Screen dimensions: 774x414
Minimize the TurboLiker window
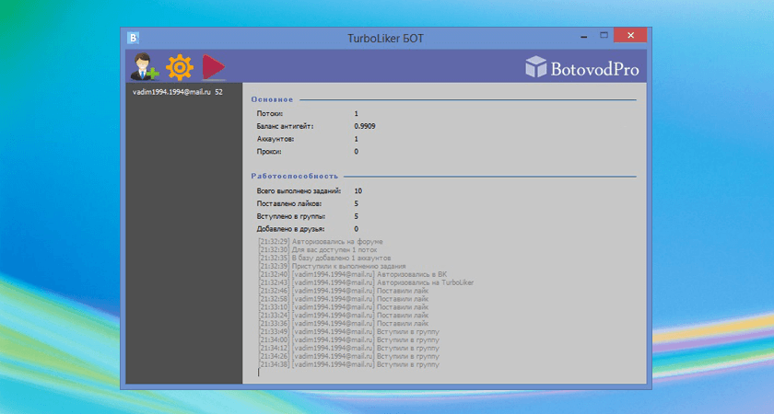point(583,36)
